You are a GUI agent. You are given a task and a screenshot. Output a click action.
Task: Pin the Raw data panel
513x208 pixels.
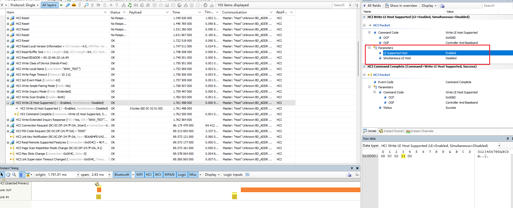pyautogui.click(x=508, y=139)
